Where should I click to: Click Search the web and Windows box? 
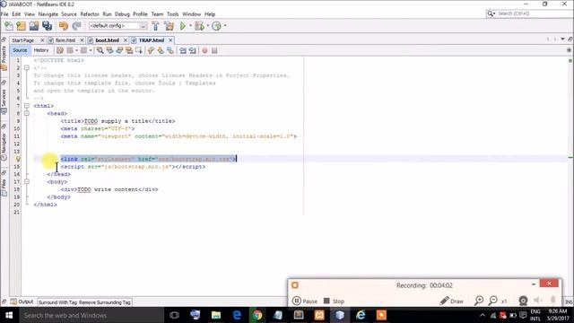click(91, 315)
